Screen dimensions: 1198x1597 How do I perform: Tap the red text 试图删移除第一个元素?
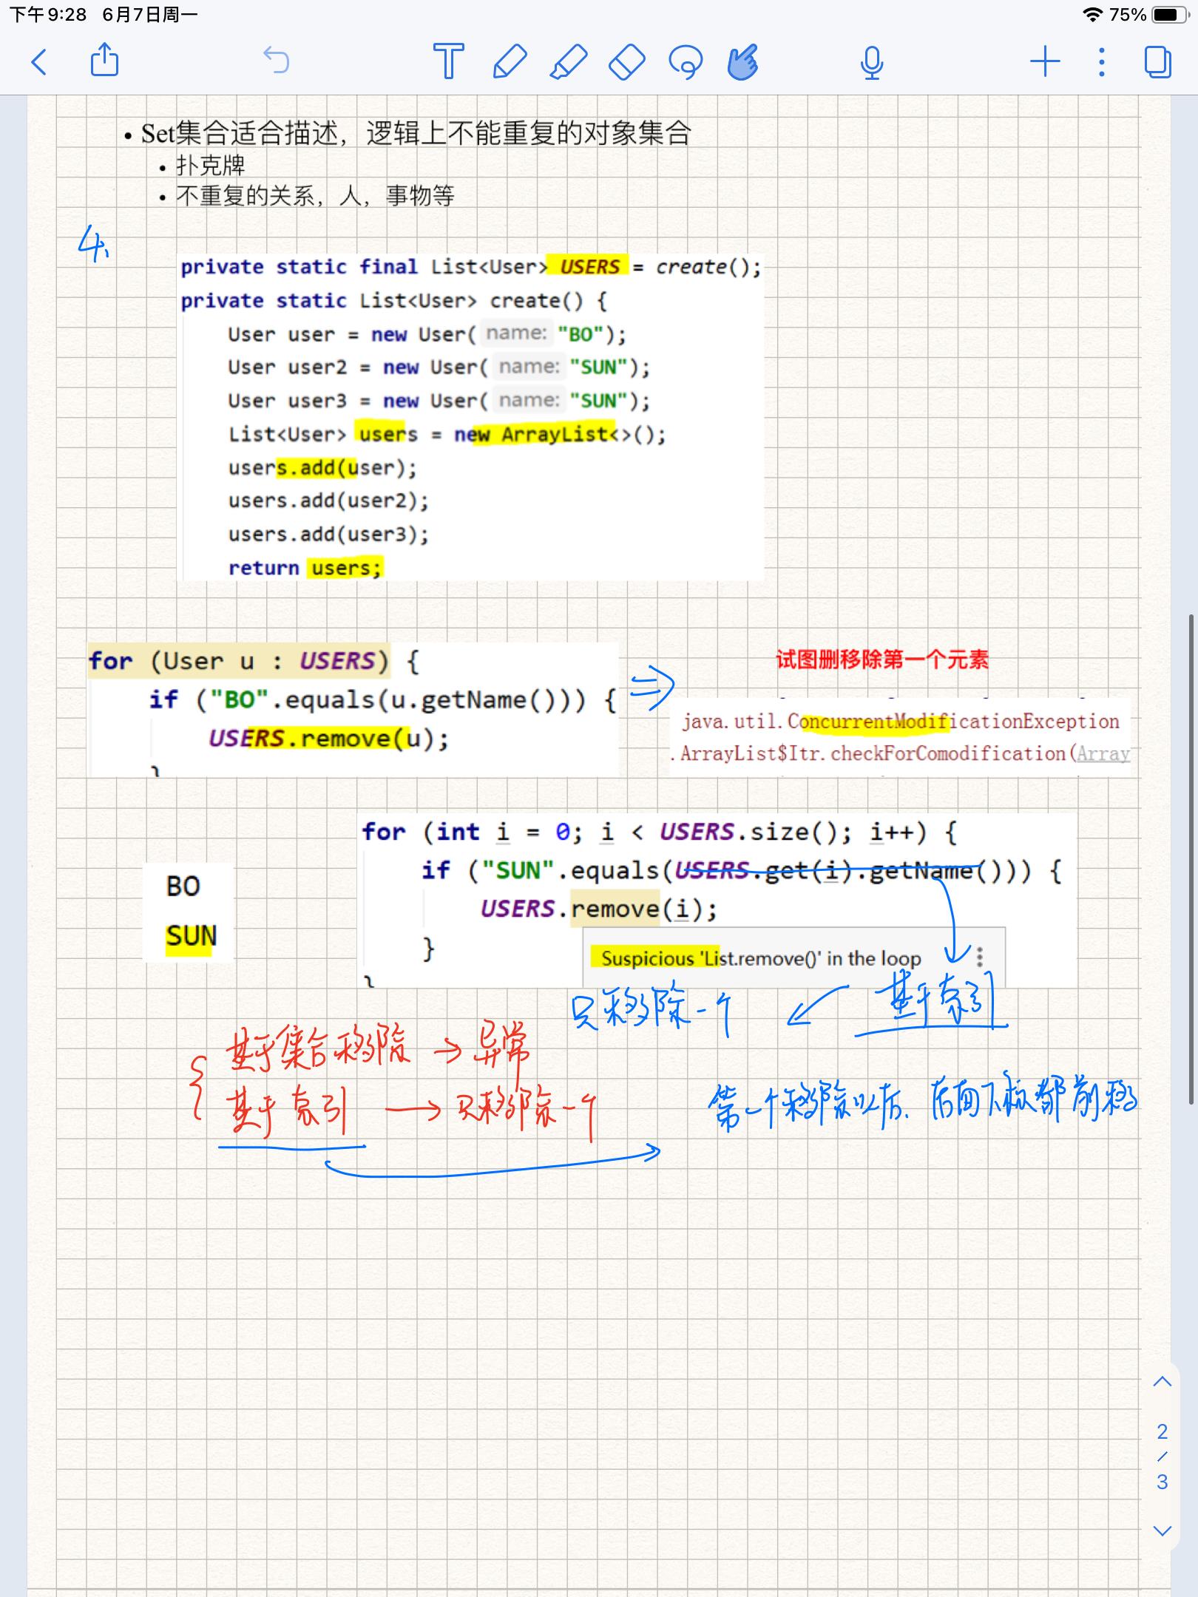click(881, 660)
